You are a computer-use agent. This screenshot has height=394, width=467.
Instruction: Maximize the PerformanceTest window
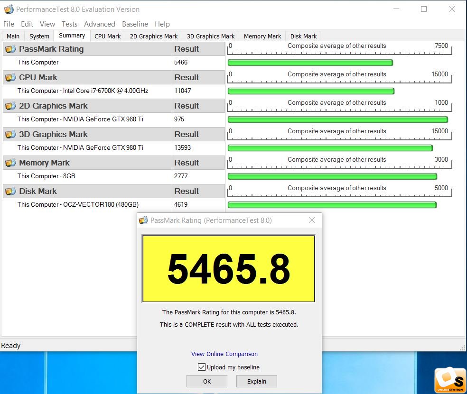pos(424,9)
